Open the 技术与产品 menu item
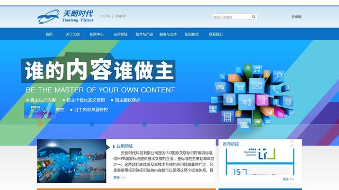The image size is (339, 190). [x=144, y=34]
